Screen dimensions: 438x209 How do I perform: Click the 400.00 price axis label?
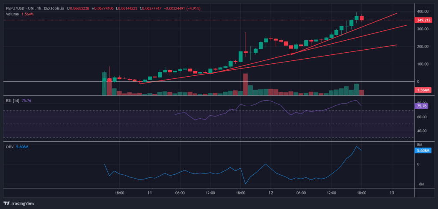click(x=423, y=12)
